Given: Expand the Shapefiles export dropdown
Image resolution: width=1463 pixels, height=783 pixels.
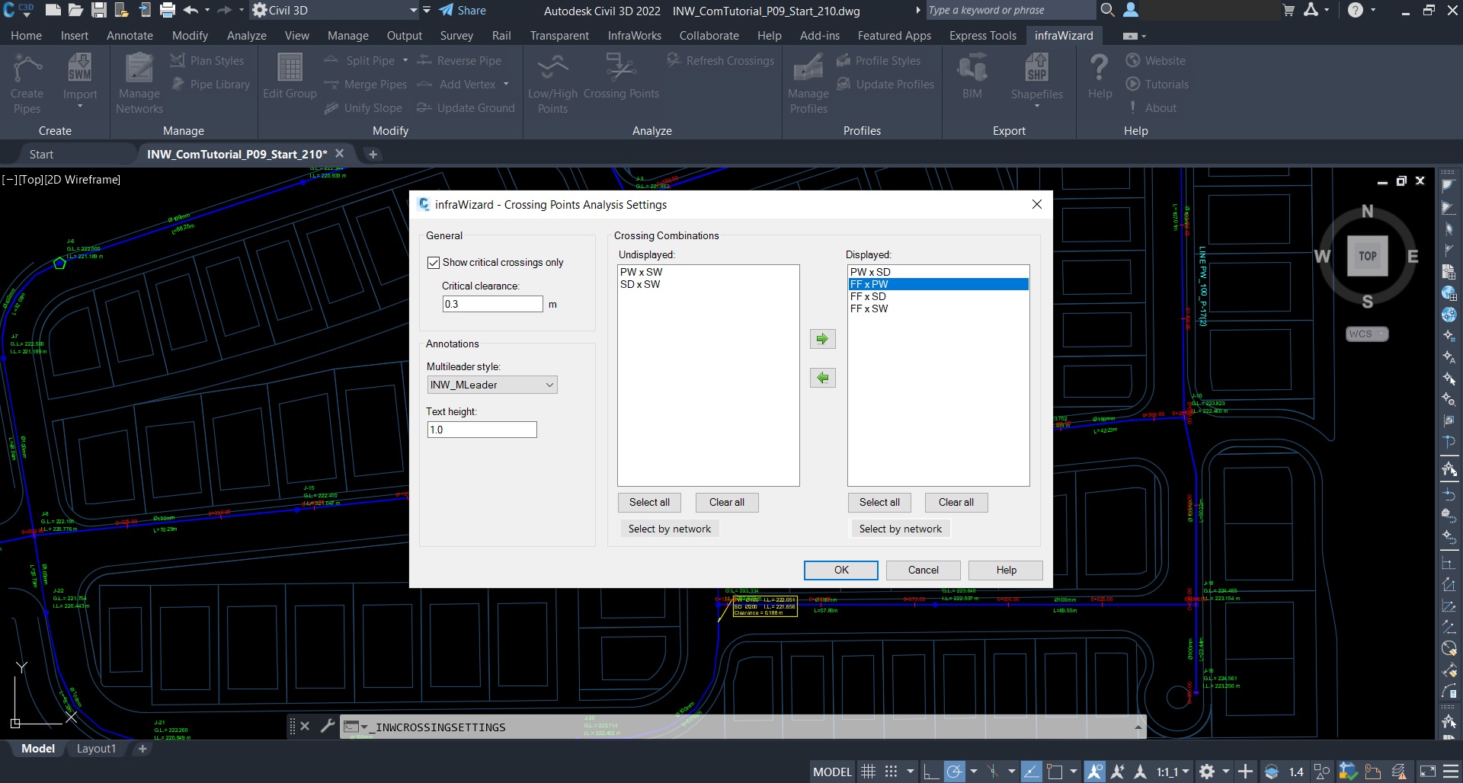Looking at the screenshot, I should (1036, 106).
